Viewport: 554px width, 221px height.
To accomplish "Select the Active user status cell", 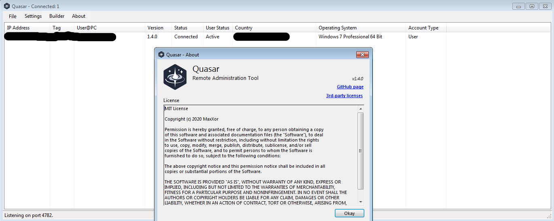I will tap(213, 37).
